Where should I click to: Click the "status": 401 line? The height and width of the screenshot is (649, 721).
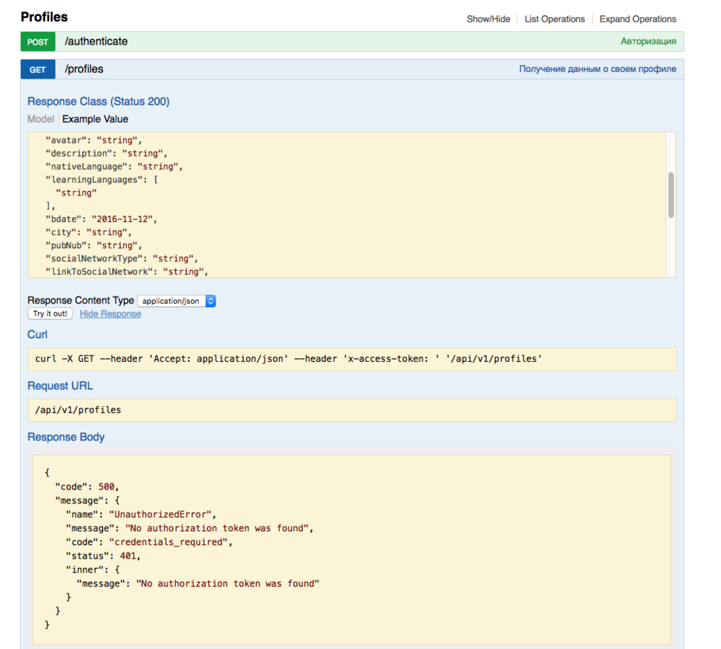click(x=103, y=556)
